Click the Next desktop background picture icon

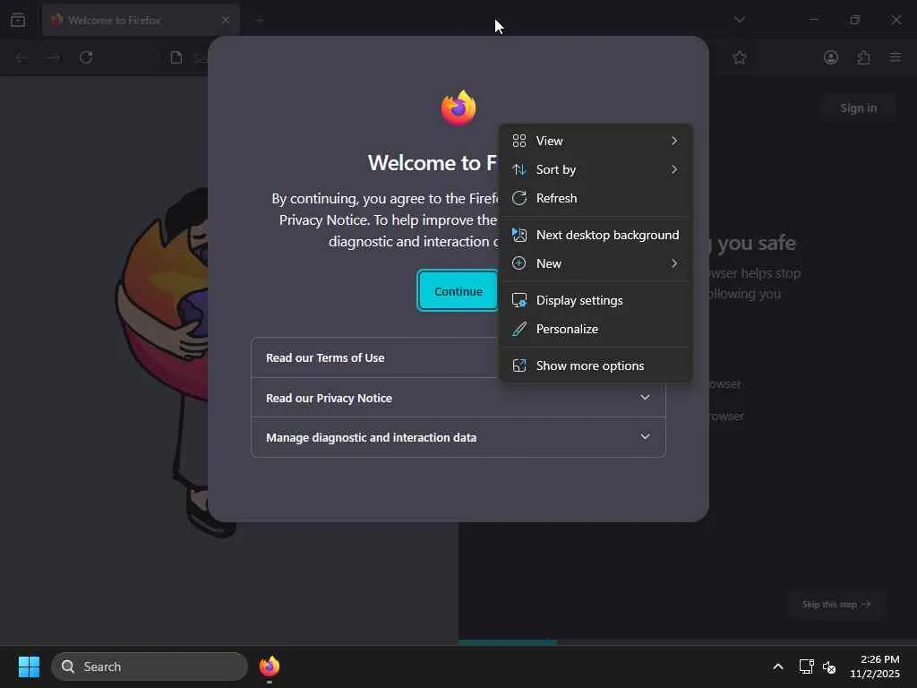tap(519, 236)
